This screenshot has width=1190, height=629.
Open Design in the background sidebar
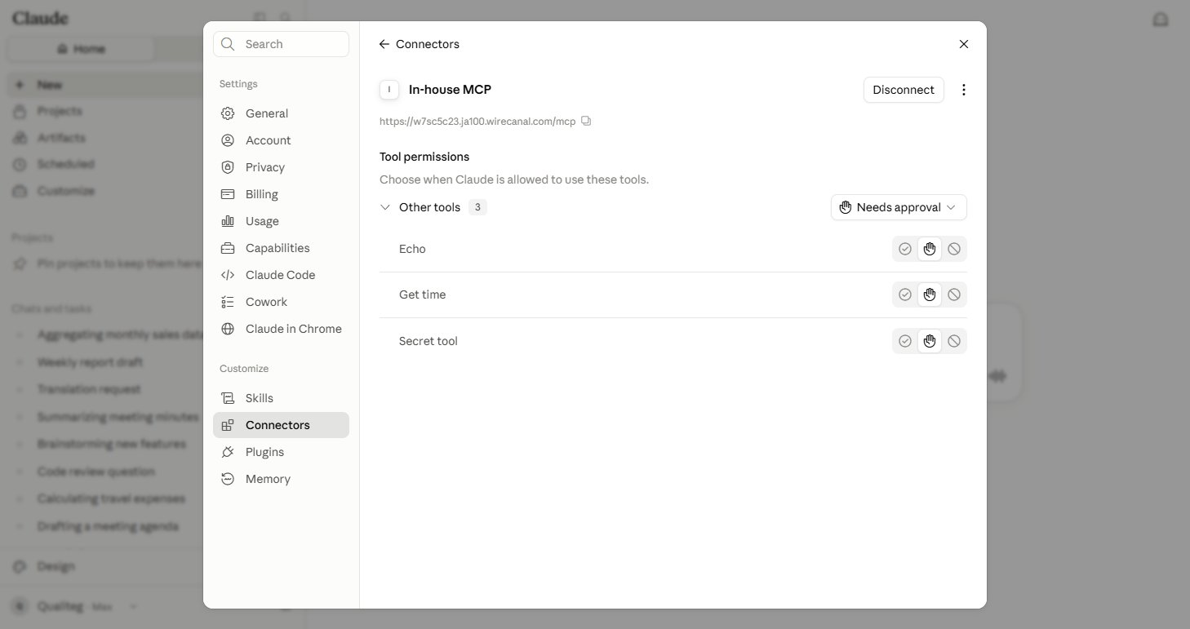point(56,566)
